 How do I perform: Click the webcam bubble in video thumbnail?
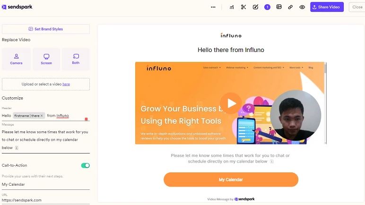[295, 115]
